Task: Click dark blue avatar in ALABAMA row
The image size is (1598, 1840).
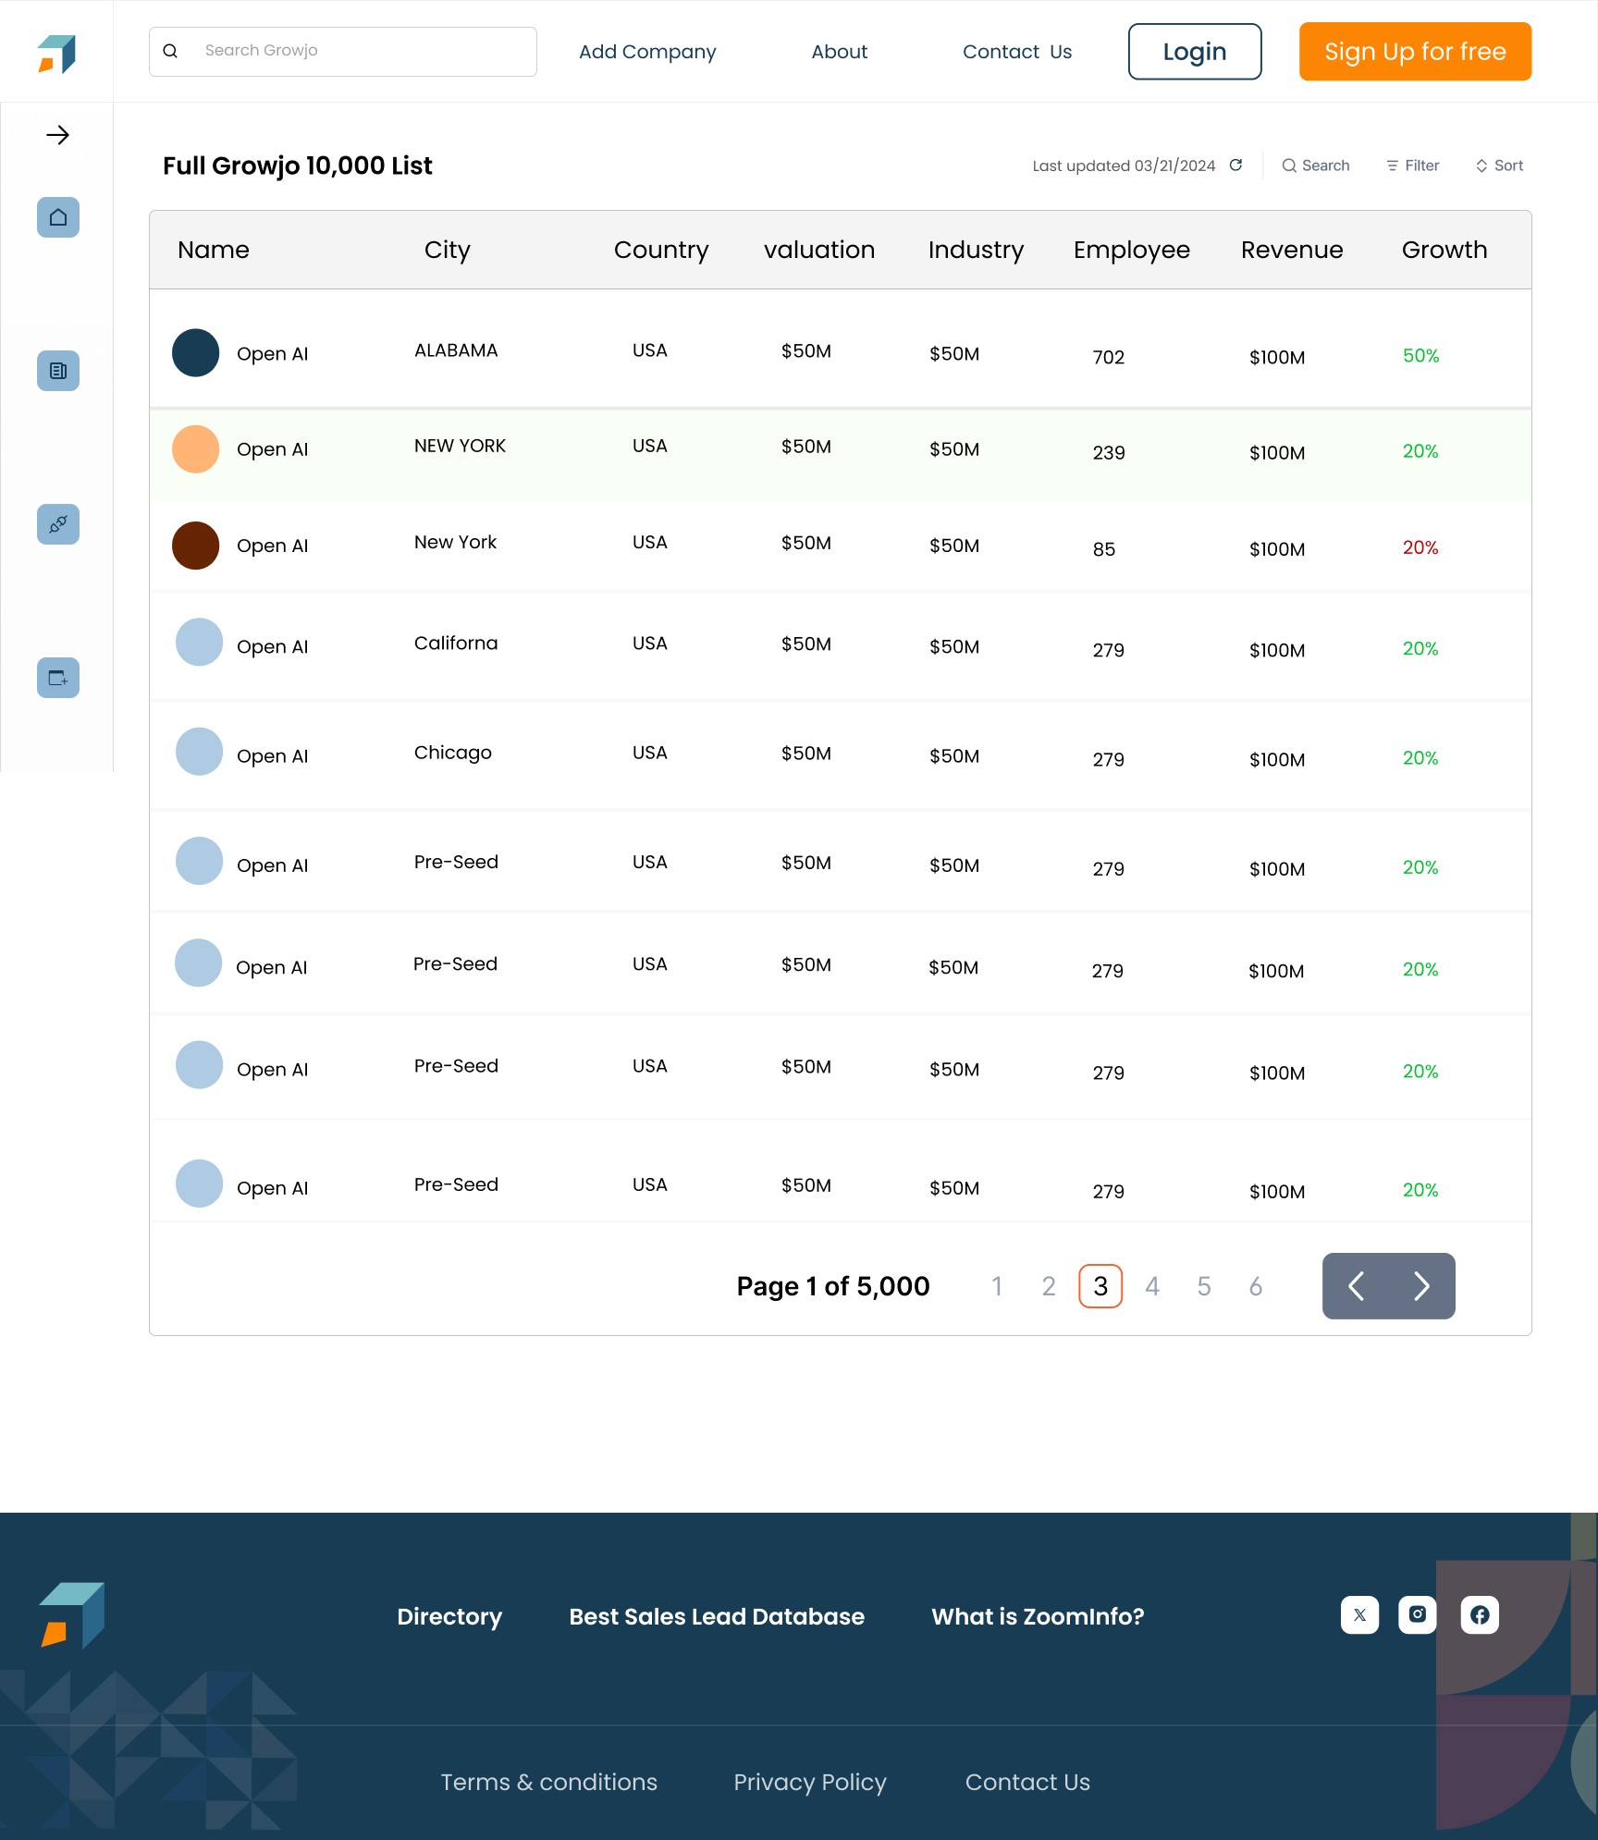Action: pyautogui.click(x=196, y=352)
